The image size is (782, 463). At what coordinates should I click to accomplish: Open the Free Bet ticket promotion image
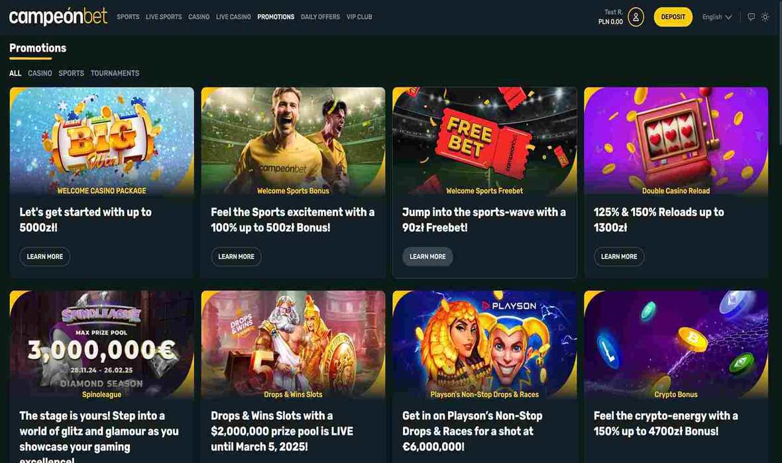(484, 142)
